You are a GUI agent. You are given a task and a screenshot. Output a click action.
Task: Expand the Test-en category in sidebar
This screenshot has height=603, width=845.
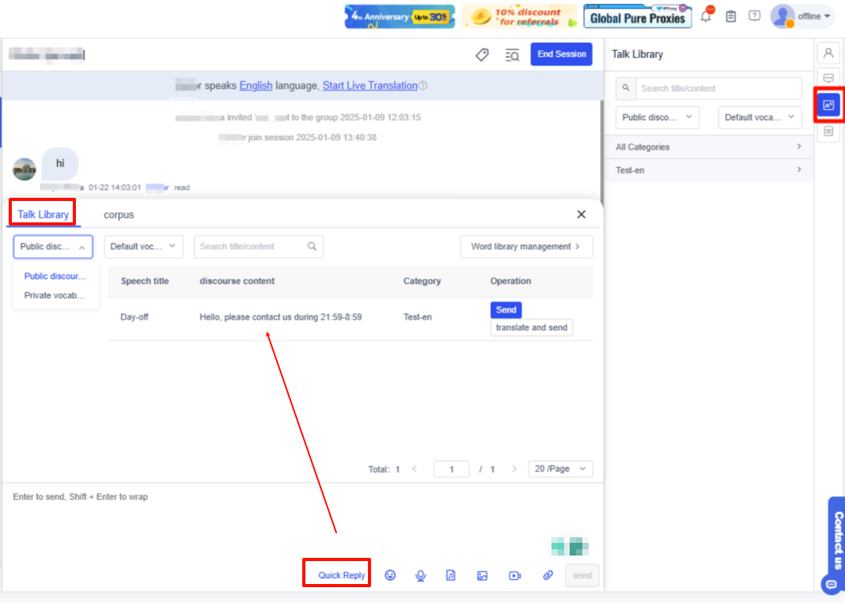click(x=709, y=170)
